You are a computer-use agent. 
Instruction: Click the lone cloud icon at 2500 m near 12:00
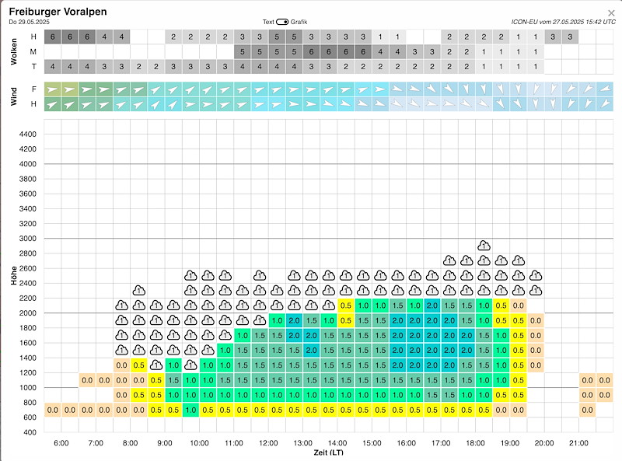(x=260, y=275)
